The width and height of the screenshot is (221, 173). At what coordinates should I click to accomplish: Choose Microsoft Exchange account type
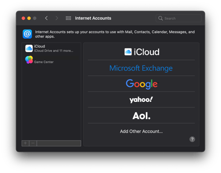pyautogui.click(x=141, y=68)
